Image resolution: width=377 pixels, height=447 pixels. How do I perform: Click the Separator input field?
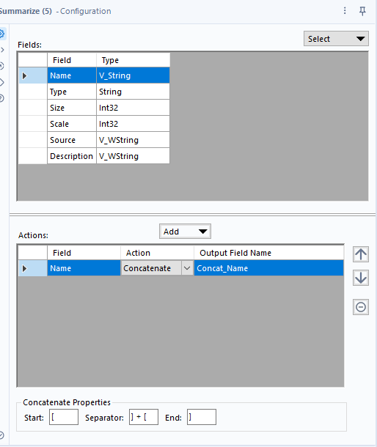coord(144,417)
